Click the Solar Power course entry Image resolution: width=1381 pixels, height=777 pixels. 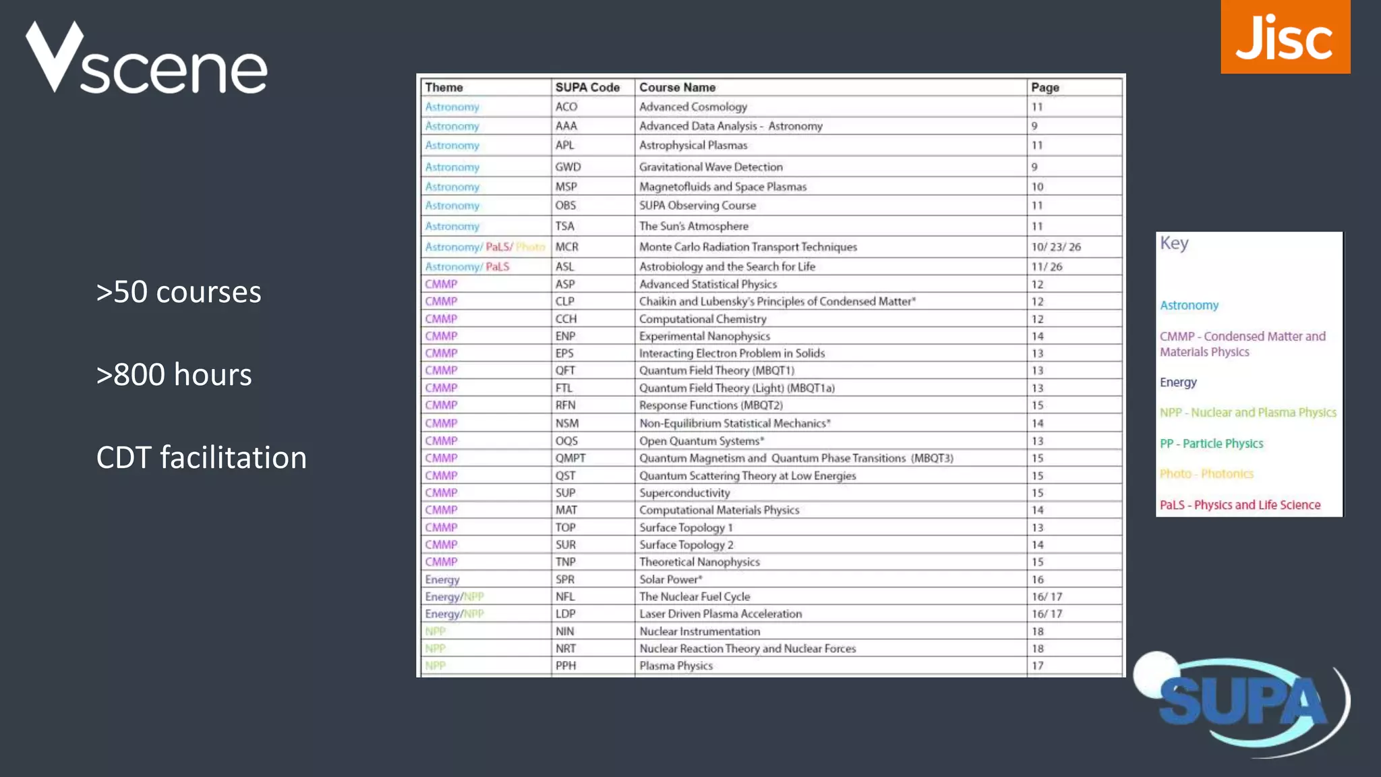click(670, 579)
